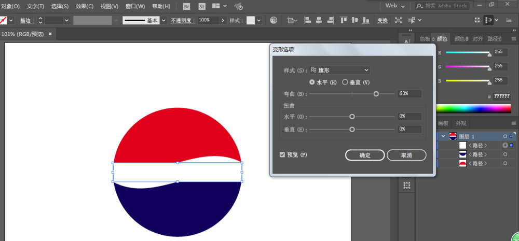
Task: Open the 视图(V) menu
Action: point(110,6)
